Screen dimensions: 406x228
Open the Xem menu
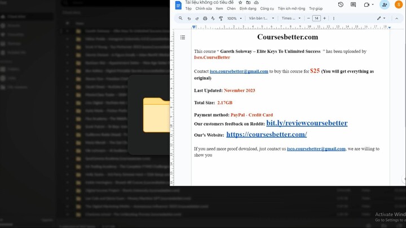coord(219,8)
